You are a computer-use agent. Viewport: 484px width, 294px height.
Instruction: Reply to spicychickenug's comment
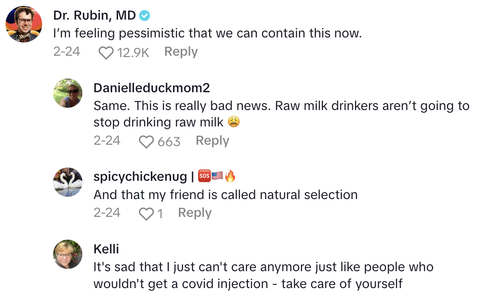194,213
